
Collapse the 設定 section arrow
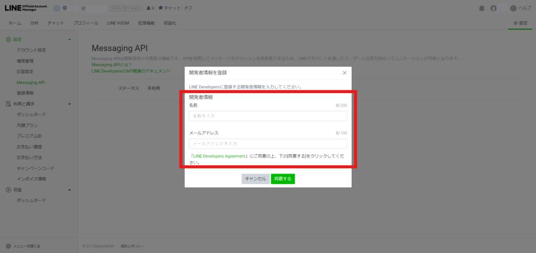coord(70,40)
